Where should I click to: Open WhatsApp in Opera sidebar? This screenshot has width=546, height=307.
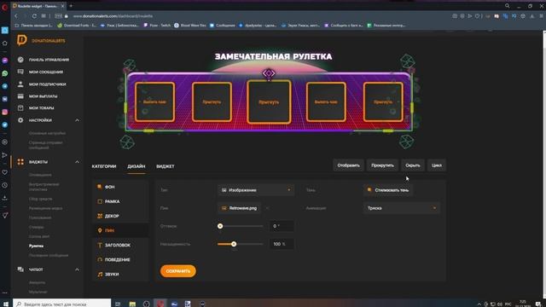coord(4,73)
